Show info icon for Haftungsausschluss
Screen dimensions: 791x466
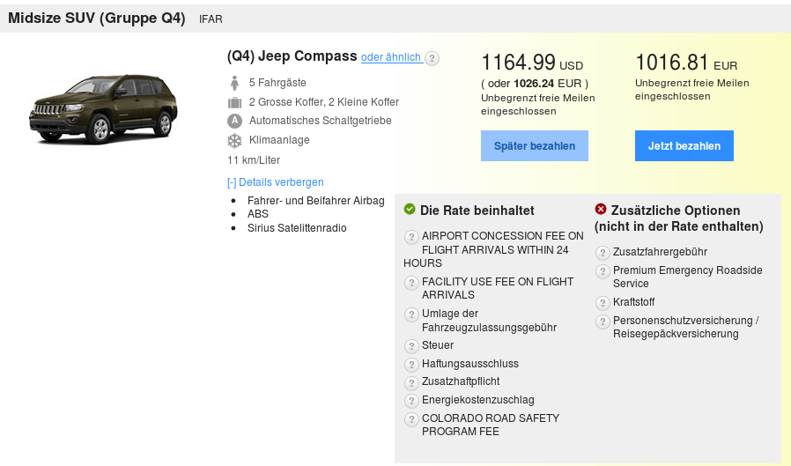411,365
